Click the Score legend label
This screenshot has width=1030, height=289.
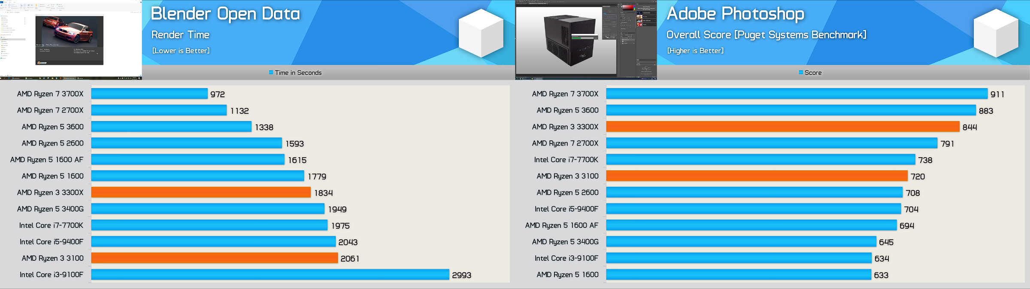813,73
